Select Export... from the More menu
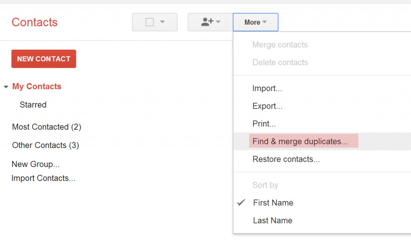 pos(267,106)
